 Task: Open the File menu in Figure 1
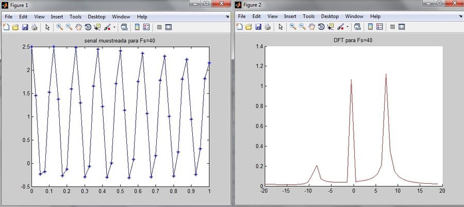point(9,16)
